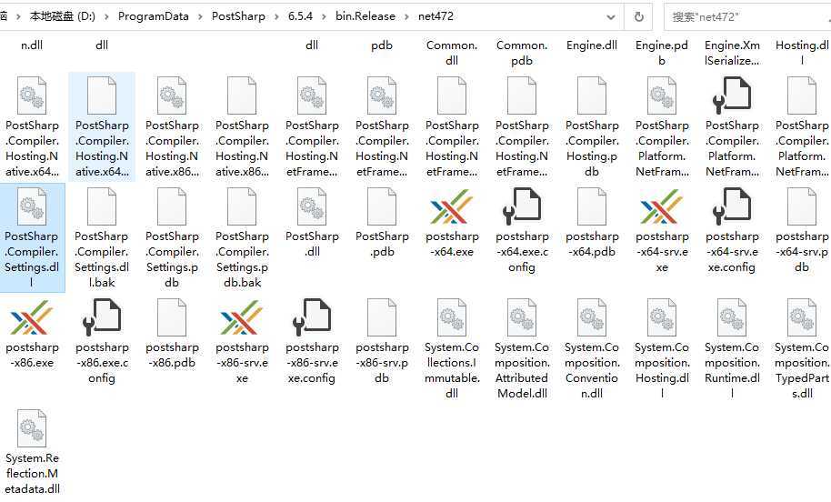Viewport: 831px width, 502px height.
Task: Select the Common.dll file label
Action: 452,53
